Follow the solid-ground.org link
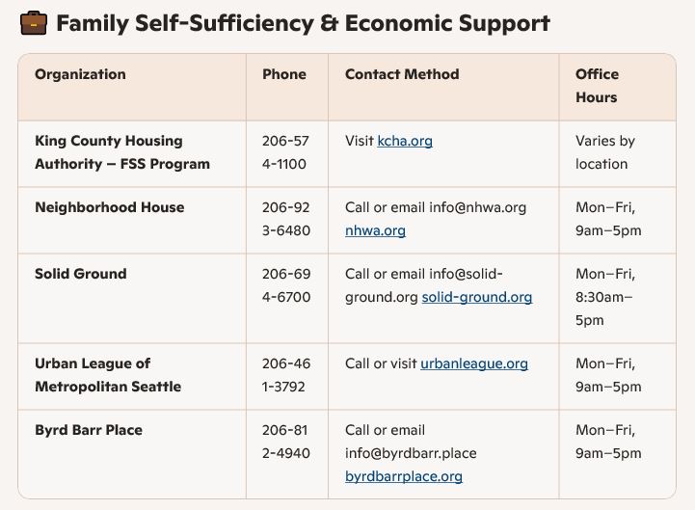Screen dimensions: 695x510 (x=476, y=297)
